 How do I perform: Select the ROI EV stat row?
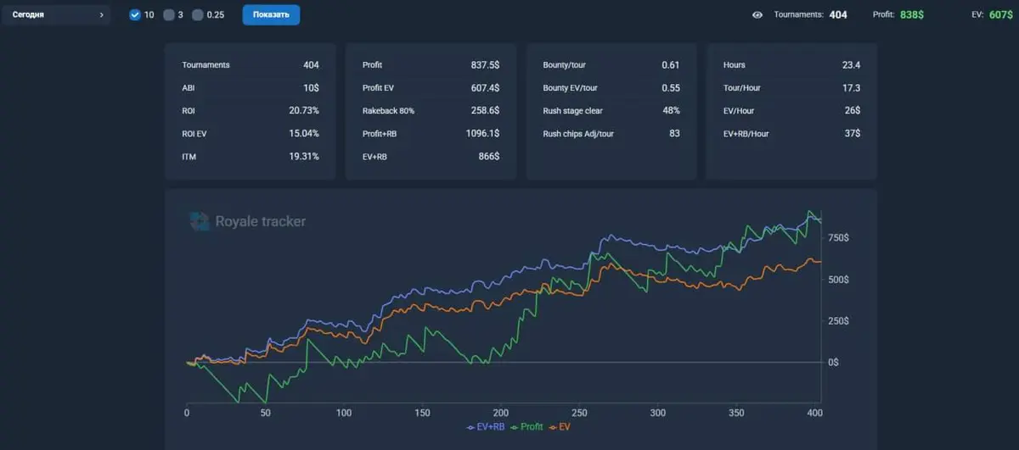(x=251, y=134)
